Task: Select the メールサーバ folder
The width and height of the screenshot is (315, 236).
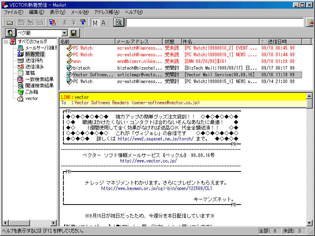Action: (41, 48)
